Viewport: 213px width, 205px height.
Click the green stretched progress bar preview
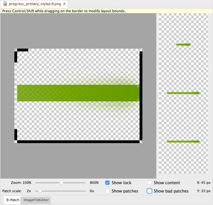coord(183,93)
